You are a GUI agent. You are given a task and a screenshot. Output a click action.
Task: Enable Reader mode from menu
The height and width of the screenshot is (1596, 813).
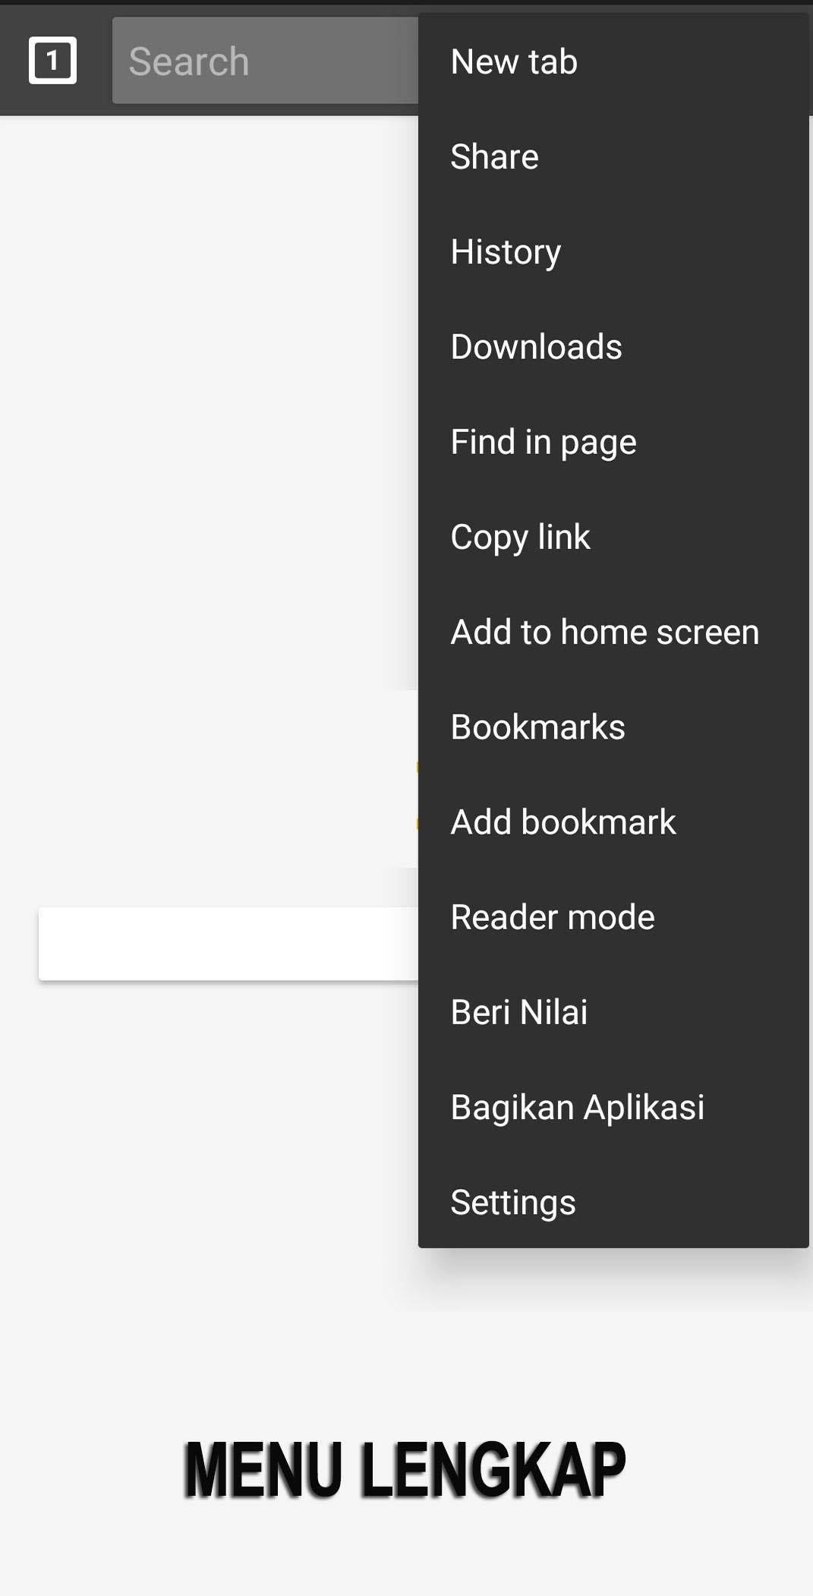point(613,916)
